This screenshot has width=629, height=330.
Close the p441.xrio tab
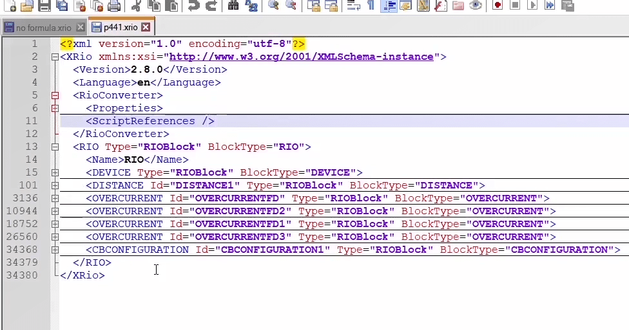point(146,28)
